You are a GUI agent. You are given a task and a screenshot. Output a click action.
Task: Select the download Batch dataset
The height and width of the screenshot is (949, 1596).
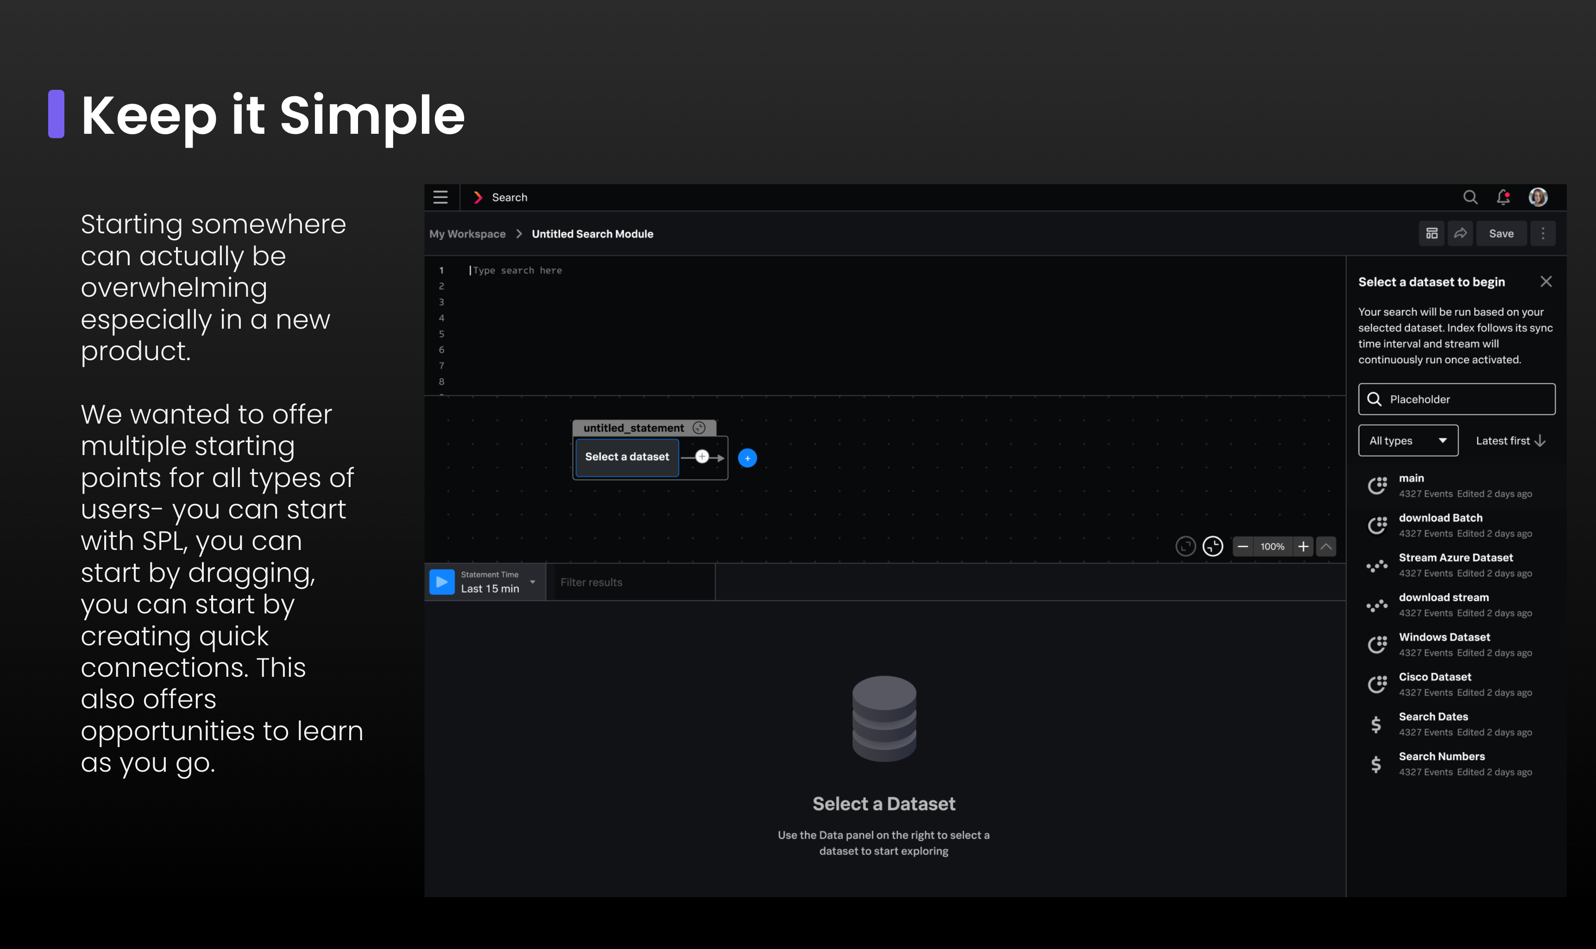pyautogui.click(x=1457, y=525)
